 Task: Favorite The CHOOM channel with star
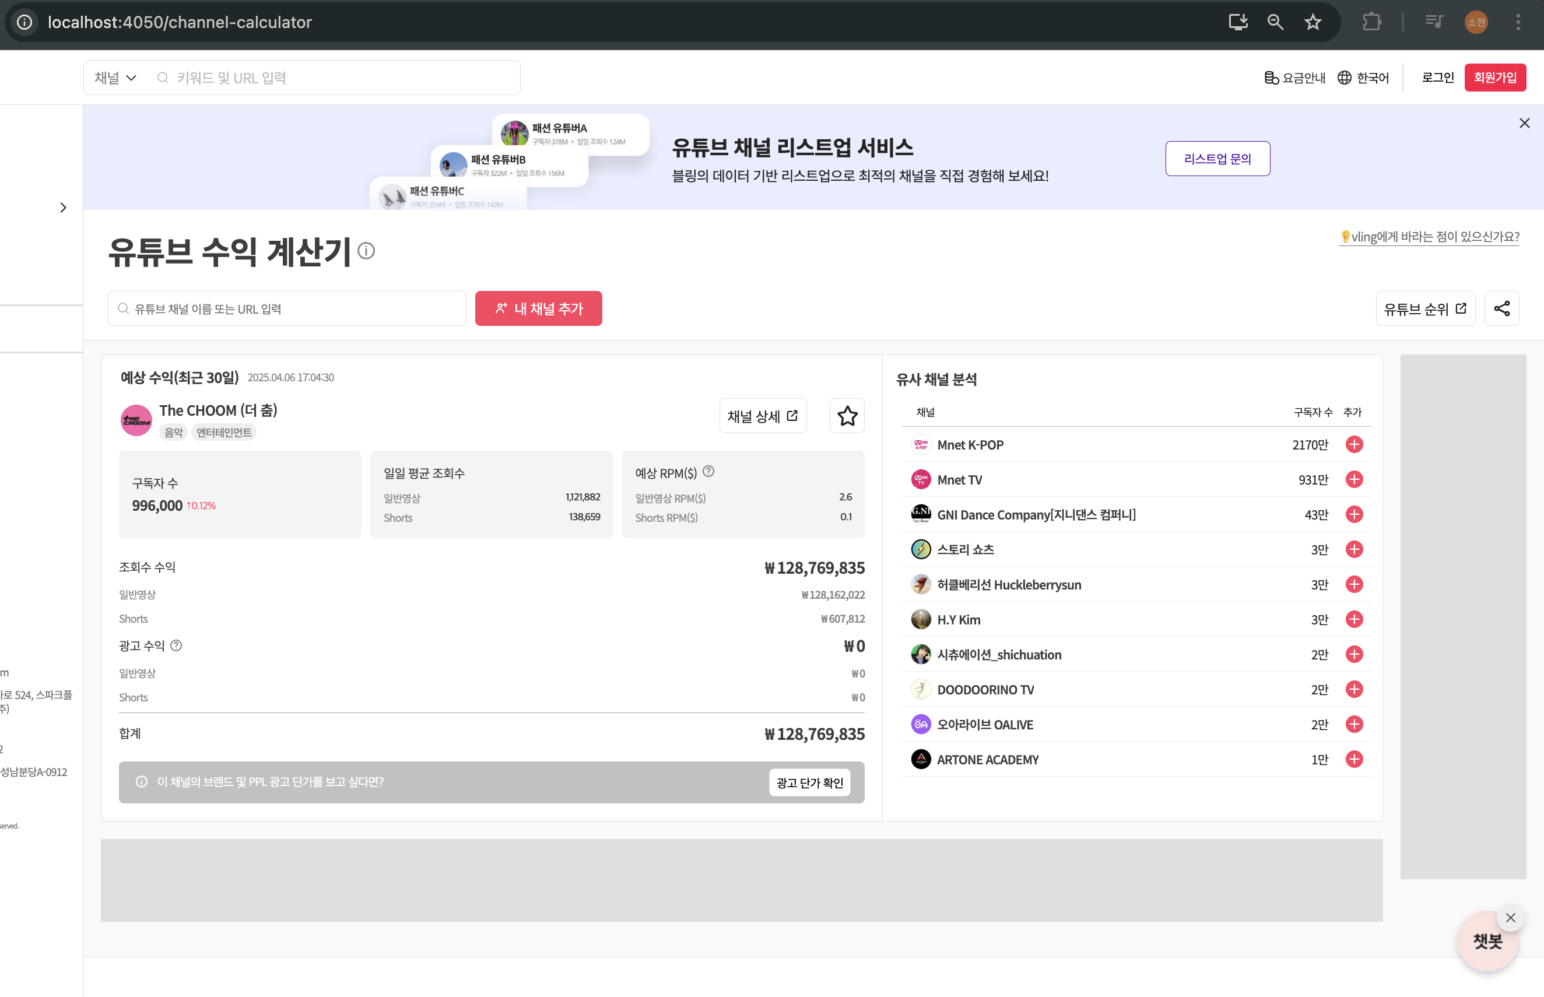point(847,416)
